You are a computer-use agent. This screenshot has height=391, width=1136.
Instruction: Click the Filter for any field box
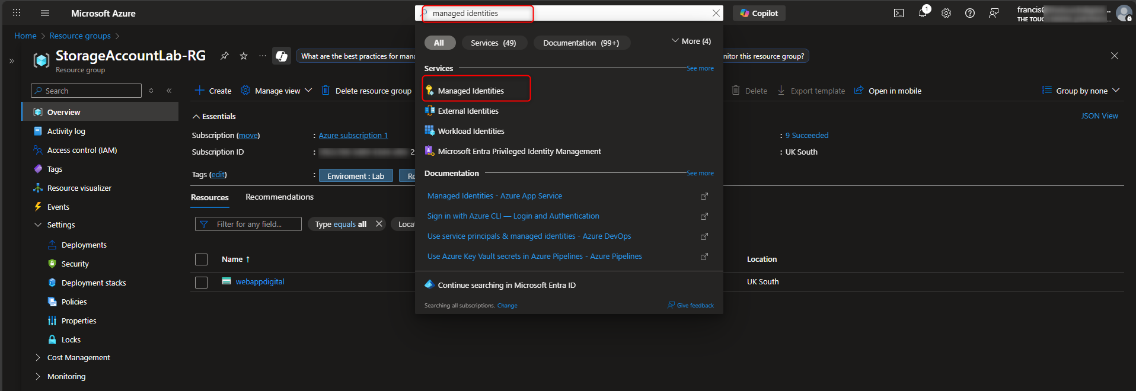pyautogui.click(x=248, y=224)
